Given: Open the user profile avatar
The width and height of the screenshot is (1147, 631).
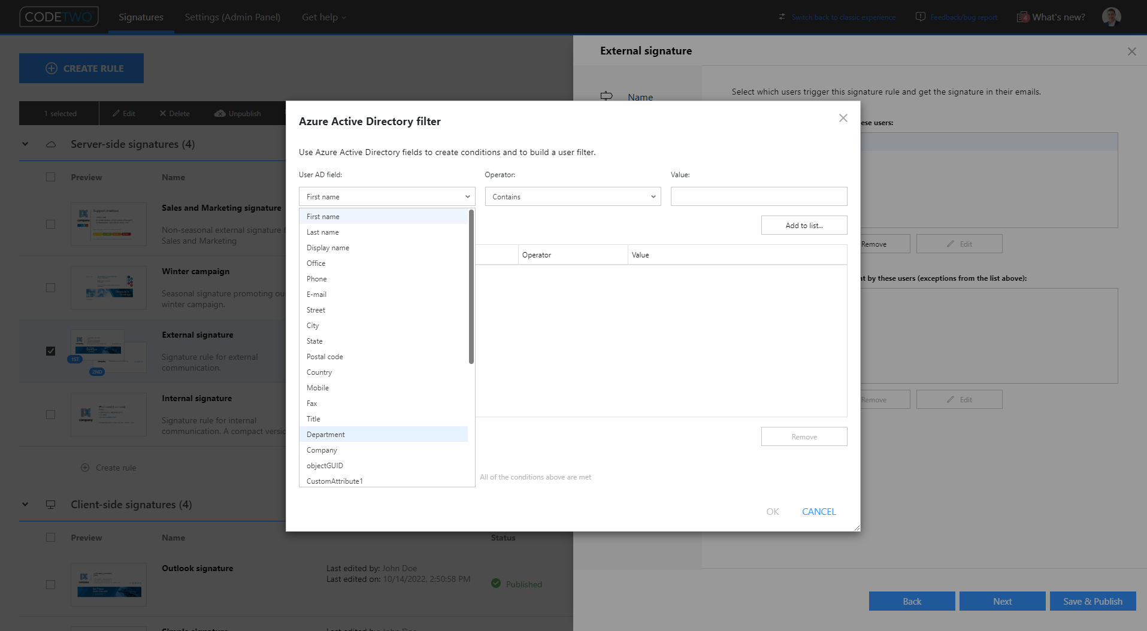Looking at the screenshot, I should (x=1111, y=17).
